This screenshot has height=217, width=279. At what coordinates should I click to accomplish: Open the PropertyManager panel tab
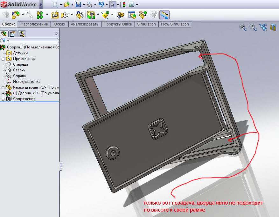12,34
